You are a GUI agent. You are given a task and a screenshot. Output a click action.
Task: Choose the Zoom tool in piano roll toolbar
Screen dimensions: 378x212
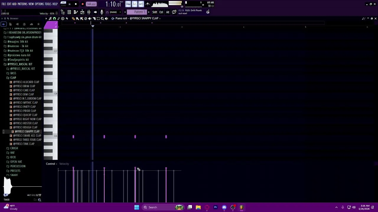click(102, 19)
